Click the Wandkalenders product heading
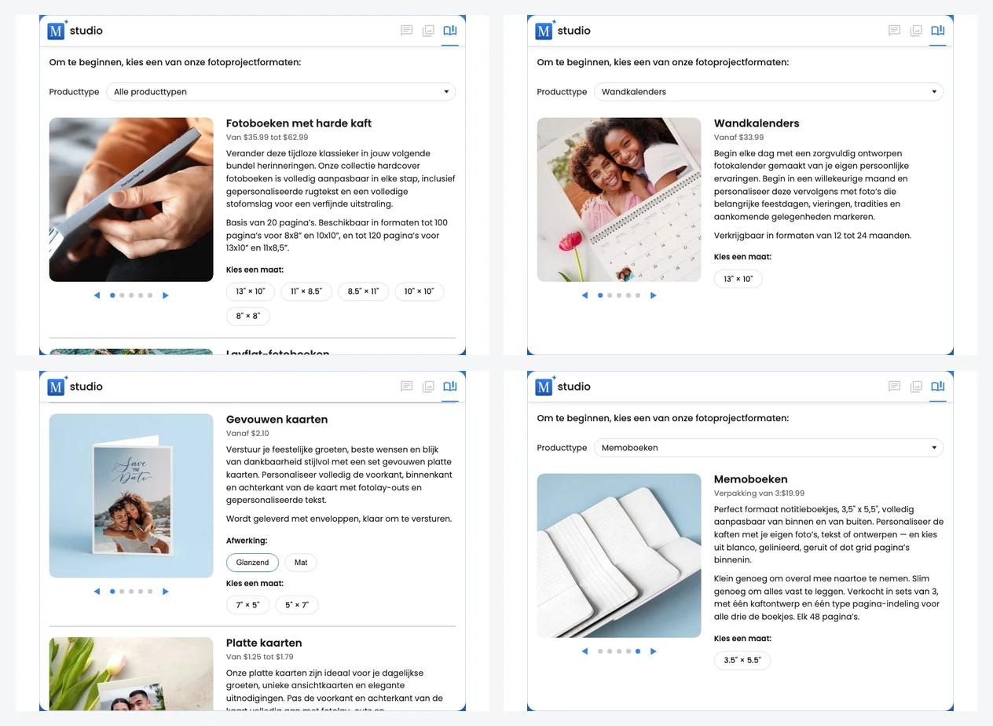993x726 pixels. tap(757, 123)
